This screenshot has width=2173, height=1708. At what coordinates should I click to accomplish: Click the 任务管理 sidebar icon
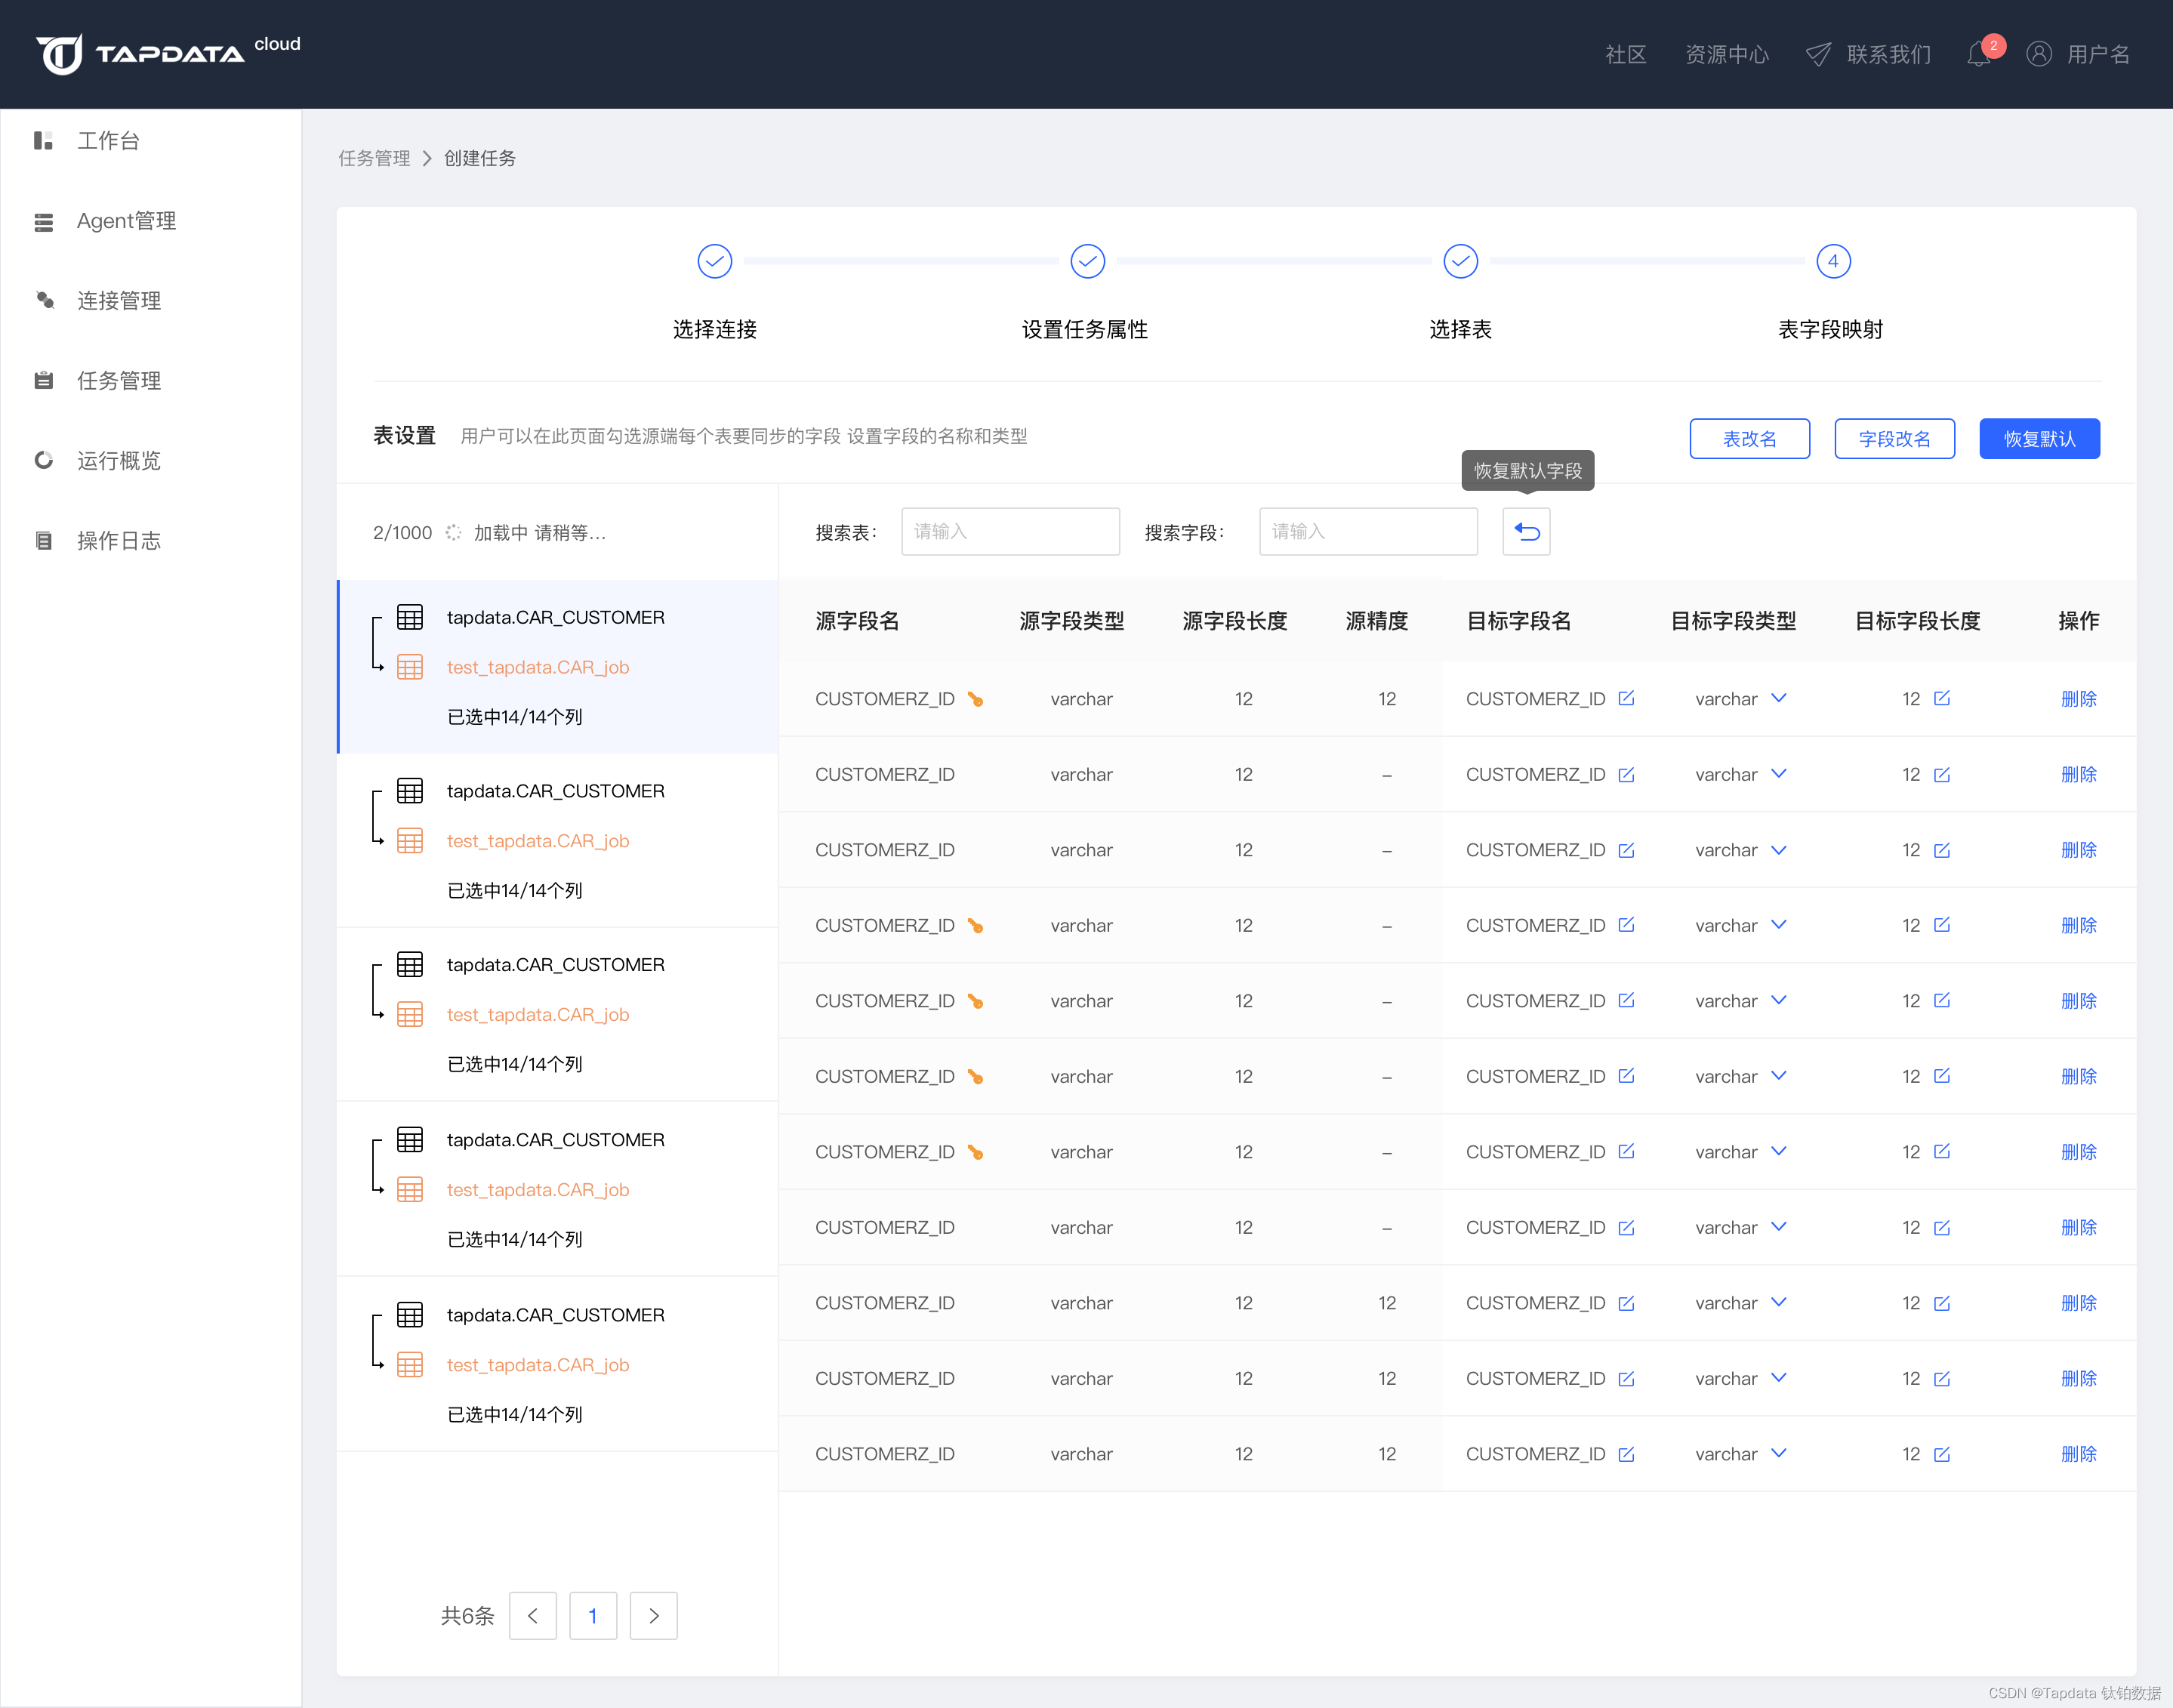tap(43, 380)
